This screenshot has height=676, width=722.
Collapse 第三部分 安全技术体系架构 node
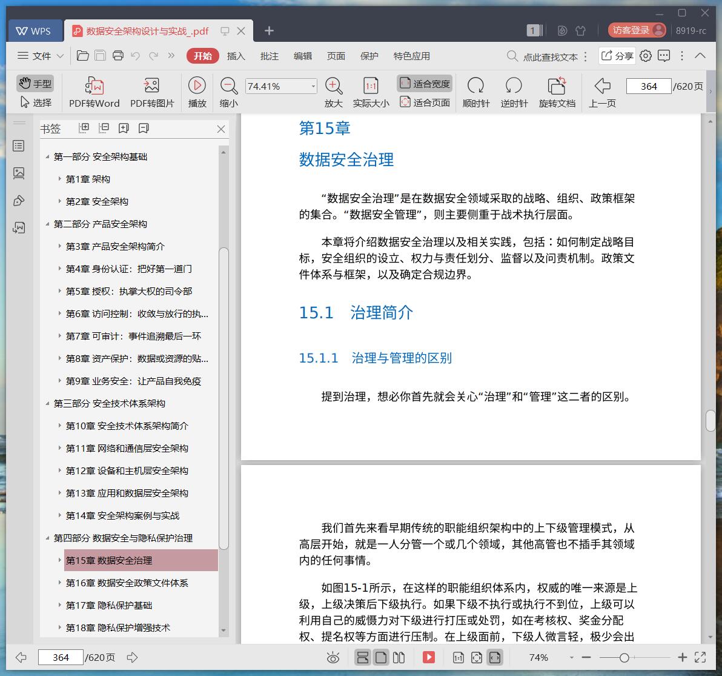[x=47, y=404]
